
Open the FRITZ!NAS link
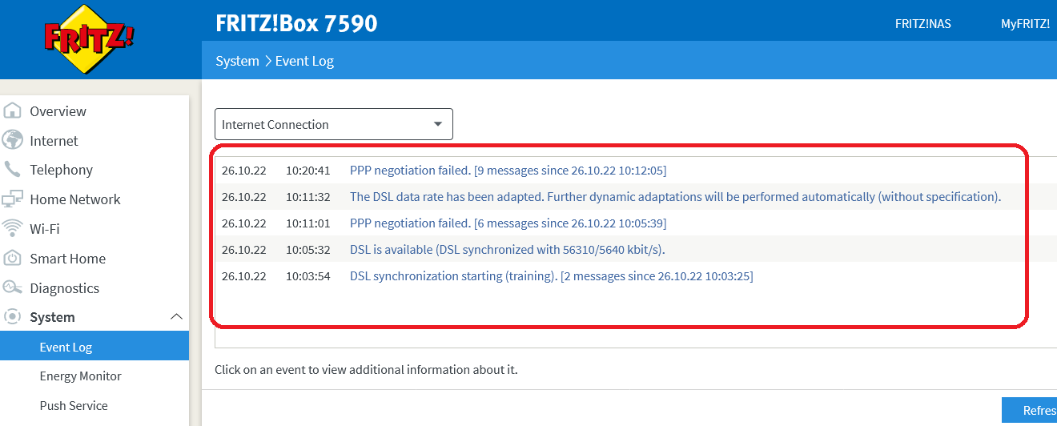pyautogui.click(x=922, y=24)
